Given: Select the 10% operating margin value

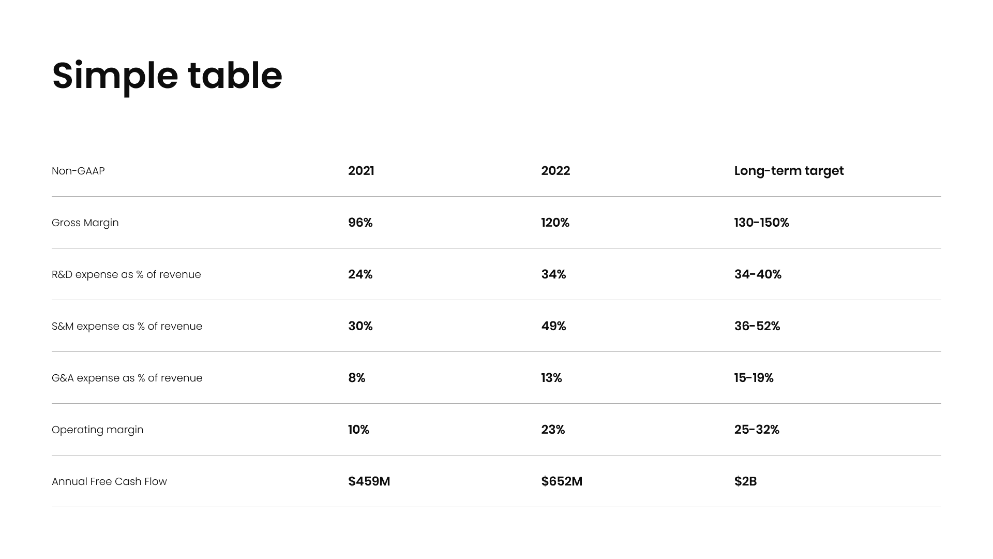Looking at the screenshot, I should click(358, 430).
